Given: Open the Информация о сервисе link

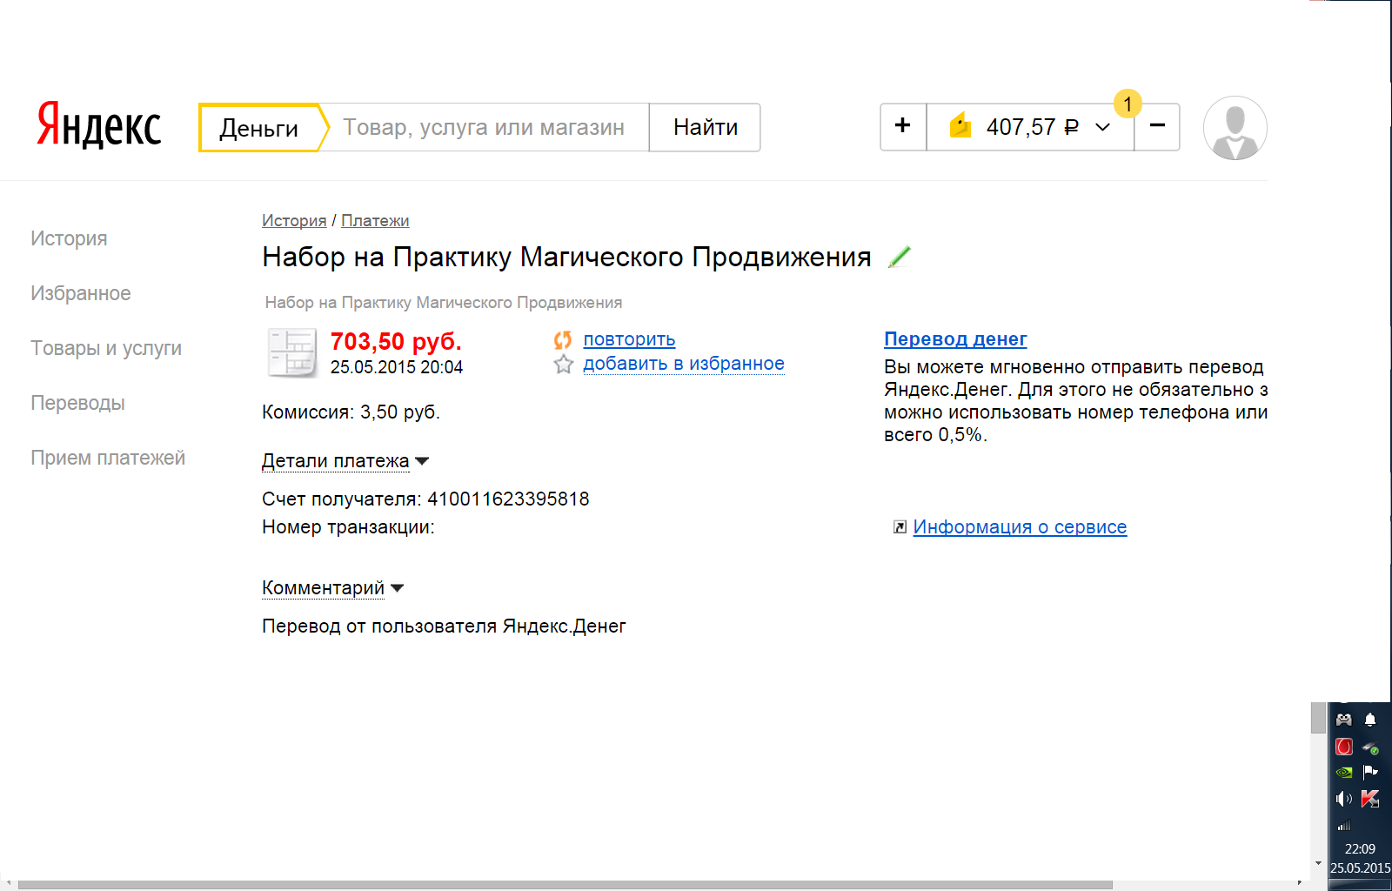Looking at the screenshot, I should pos(1020,527).
